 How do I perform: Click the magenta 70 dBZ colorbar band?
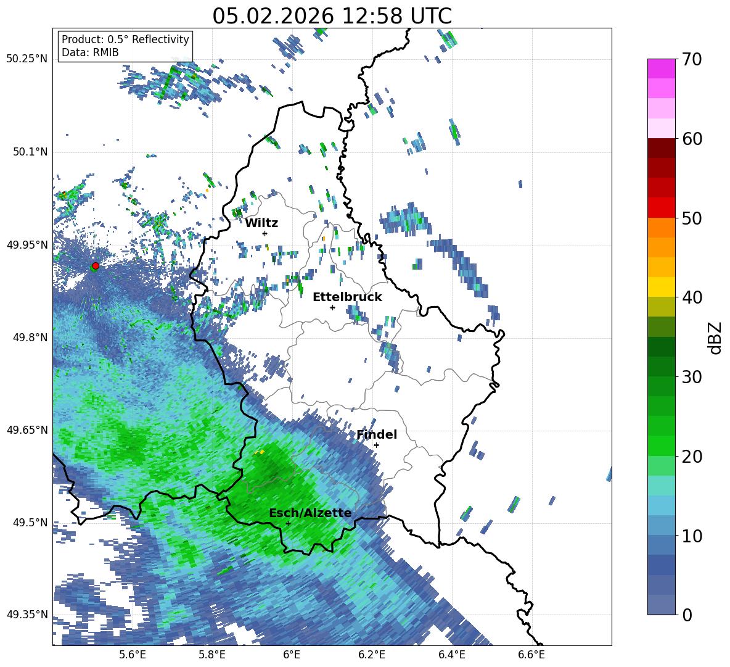[x=661, y=68]
